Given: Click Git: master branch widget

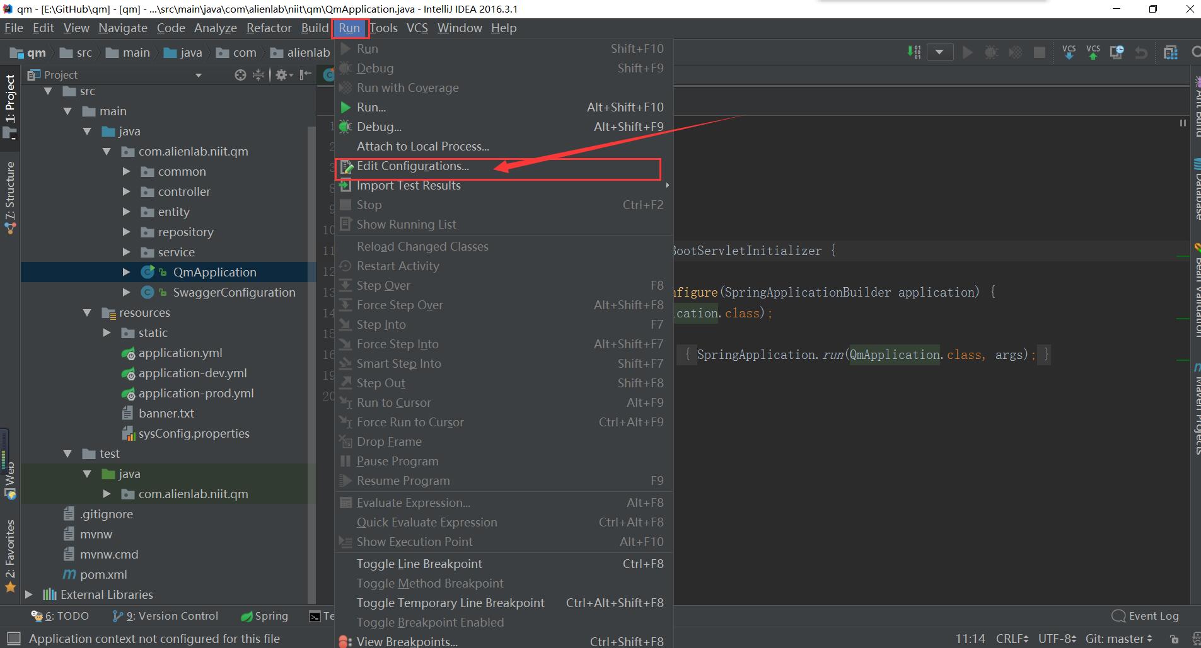Looking at the screenshot, I should (1119, 639).
